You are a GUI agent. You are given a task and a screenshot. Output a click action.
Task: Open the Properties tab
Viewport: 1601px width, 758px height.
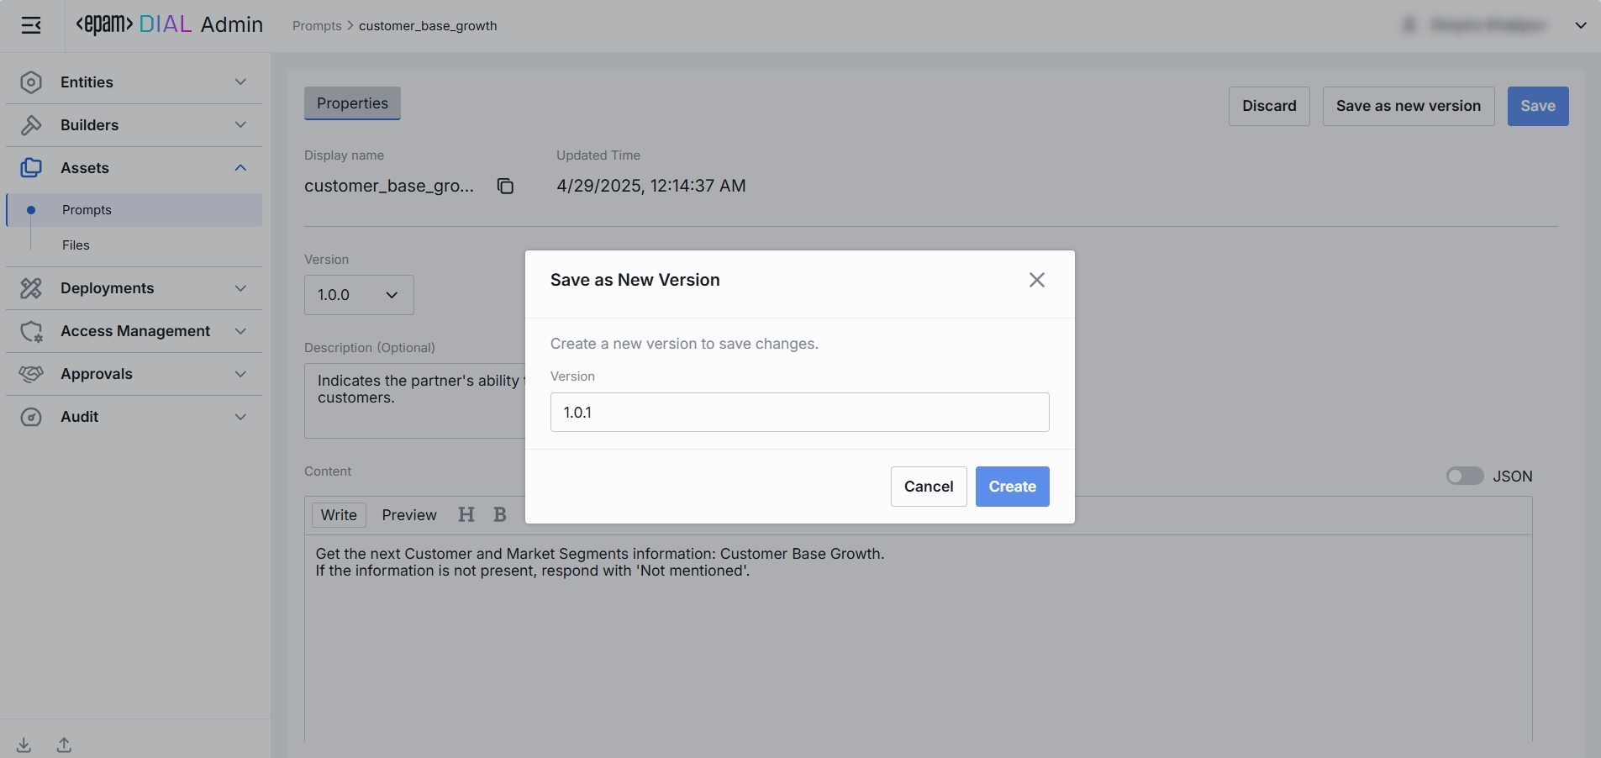pos(352,103)
